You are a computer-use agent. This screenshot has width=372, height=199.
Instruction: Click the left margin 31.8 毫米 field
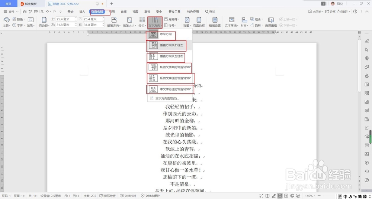tap(66, 25)
